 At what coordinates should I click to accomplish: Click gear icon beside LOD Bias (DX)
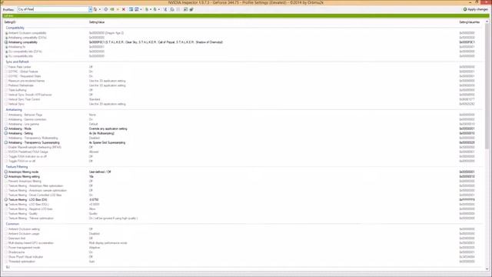pos(6,200)
